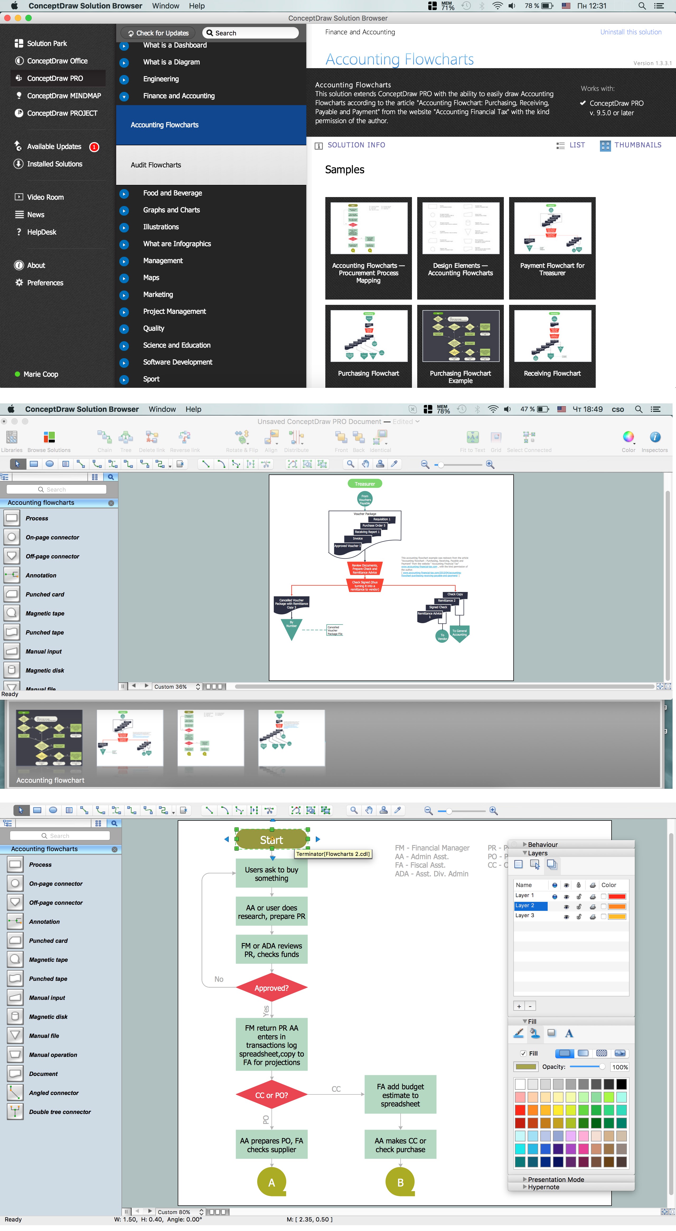Screen dimensions: 676x1231
Task: Select Video Room sidebar icon
Action: [19, 197]
